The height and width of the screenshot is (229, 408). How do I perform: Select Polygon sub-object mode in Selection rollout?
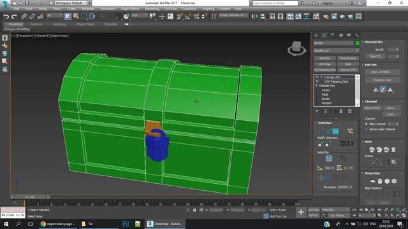coord(336,132)
